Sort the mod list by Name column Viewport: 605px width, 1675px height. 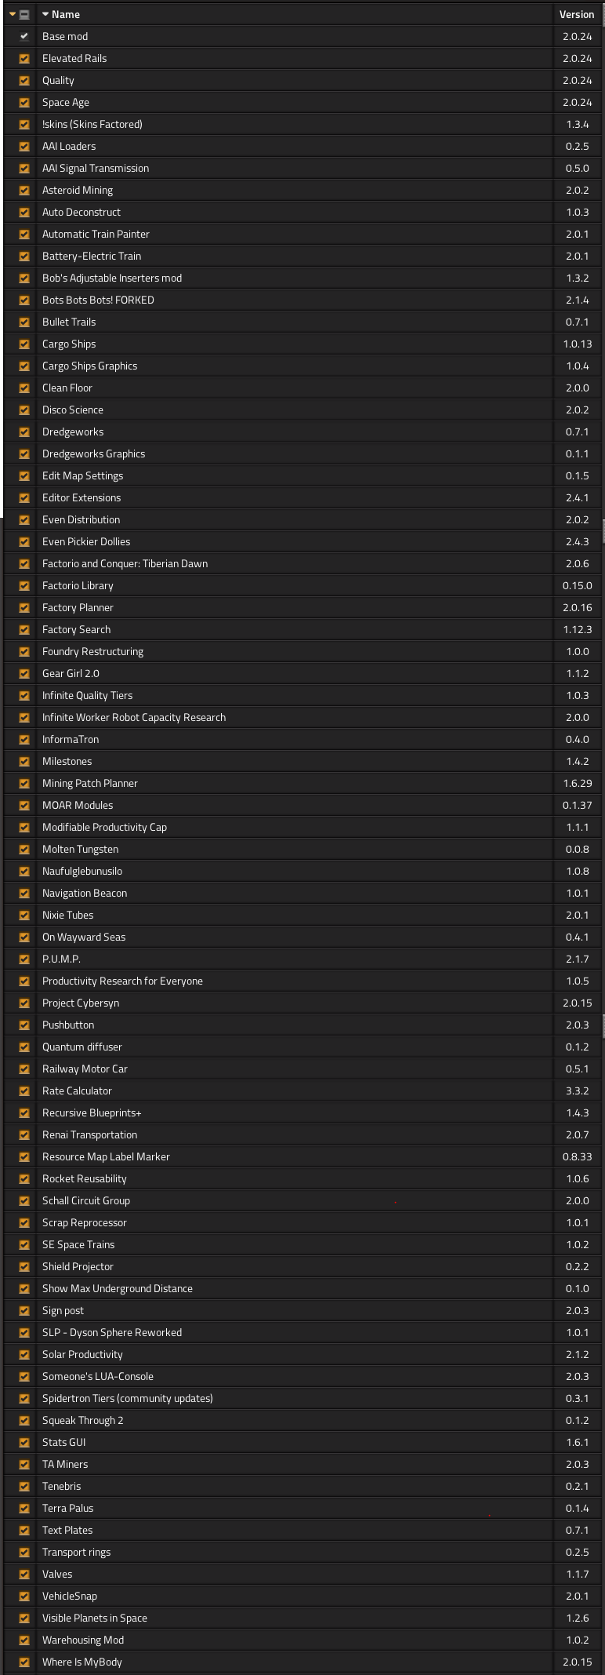(65, 14)
